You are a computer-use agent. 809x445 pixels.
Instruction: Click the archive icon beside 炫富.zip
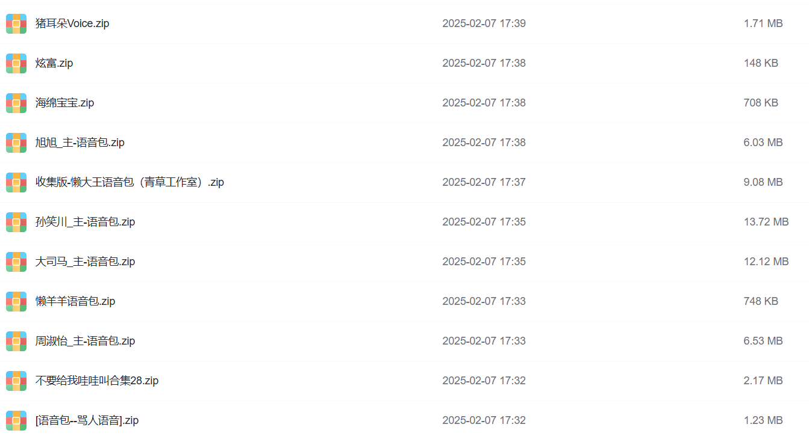pyautogui.click(x=16, y=63)
